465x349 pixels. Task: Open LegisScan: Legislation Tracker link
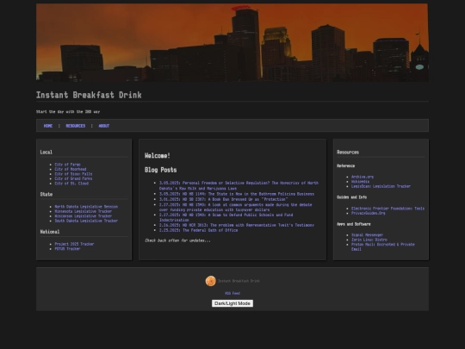381,186
